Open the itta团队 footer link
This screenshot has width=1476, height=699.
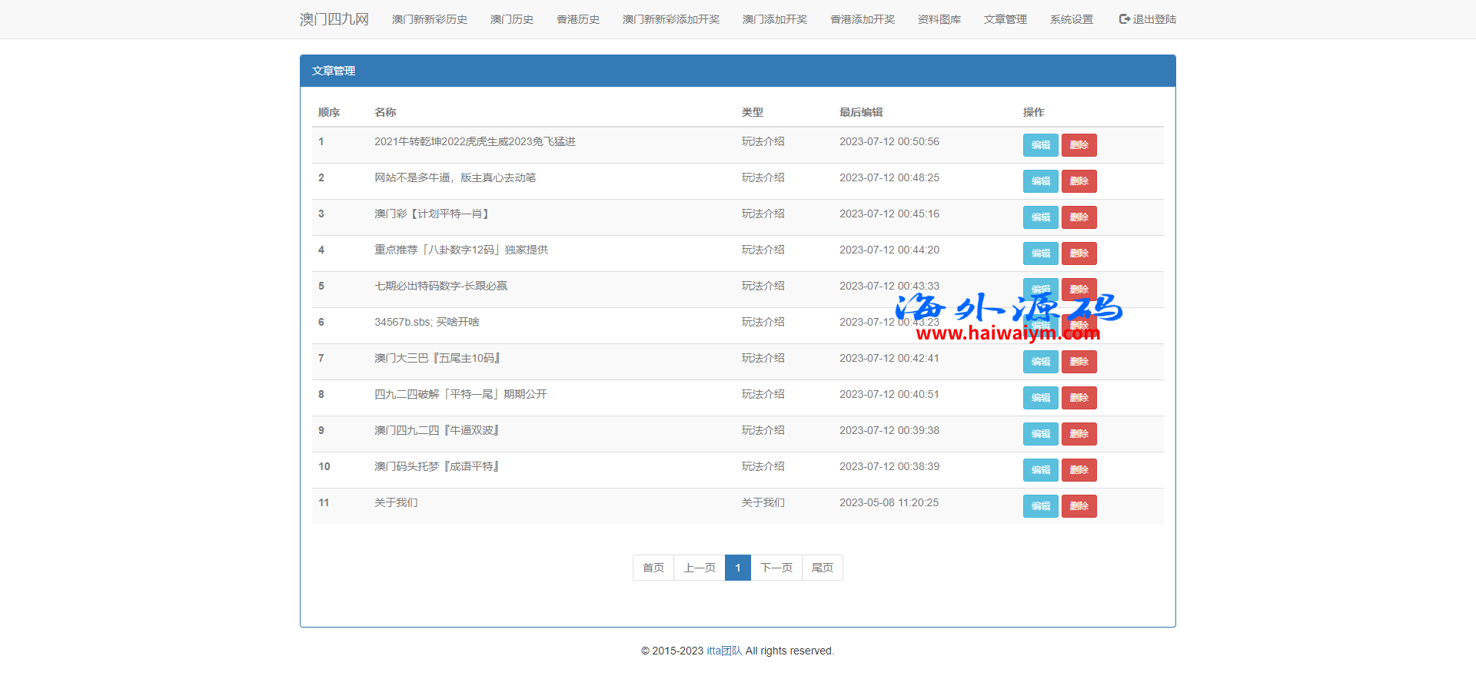(x=724, y=651)
